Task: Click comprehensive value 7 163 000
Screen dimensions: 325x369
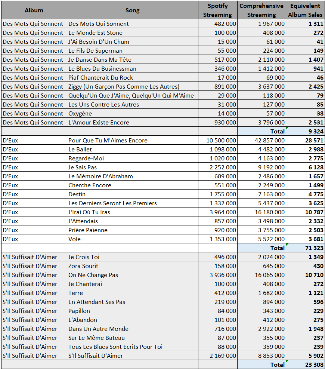Action: [261, 194]
